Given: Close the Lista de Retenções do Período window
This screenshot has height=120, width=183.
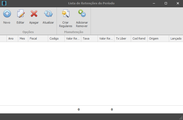Looking at the screenshot, I should [x=177, y=4].
